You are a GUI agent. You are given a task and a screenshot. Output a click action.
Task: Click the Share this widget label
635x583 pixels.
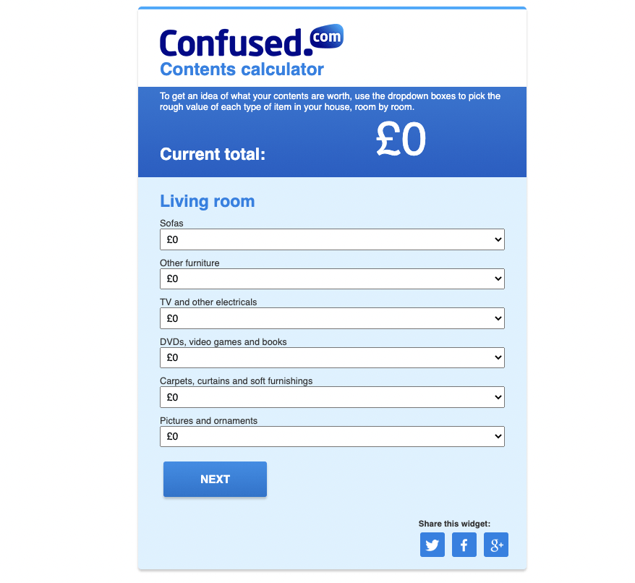coord(454,524)
